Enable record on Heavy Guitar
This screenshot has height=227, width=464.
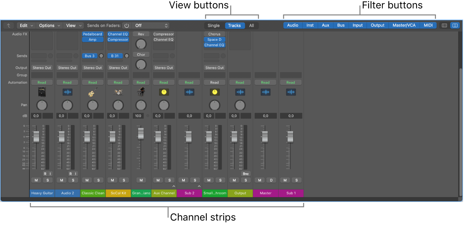pos(45,174)
